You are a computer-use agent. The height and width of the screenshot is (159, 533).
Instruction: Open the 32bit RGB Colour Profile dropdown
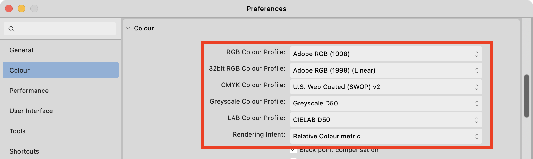point(386,70)
